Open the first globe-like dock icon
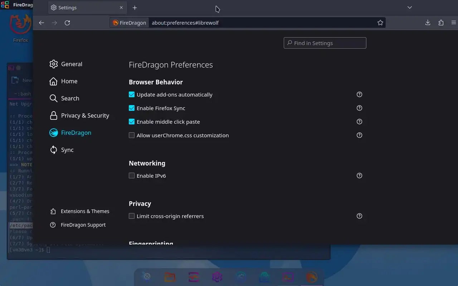 click(x=147, y=277)
